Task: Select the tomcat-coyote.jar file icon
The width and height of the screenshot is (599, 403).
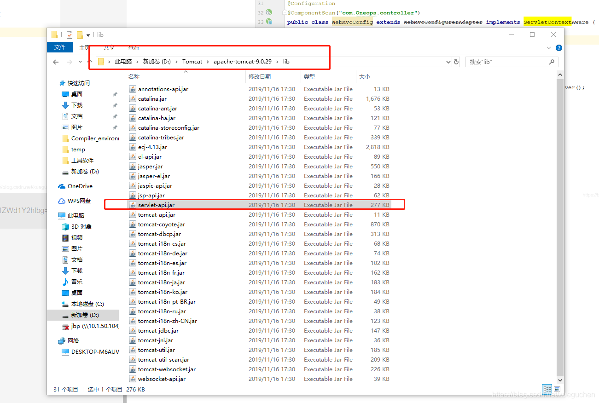Action: coord(133,225)
